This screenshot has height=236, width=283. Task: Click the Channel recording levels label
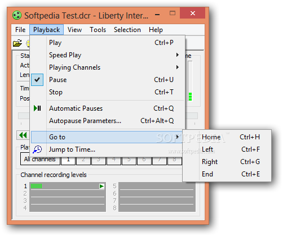54,175
